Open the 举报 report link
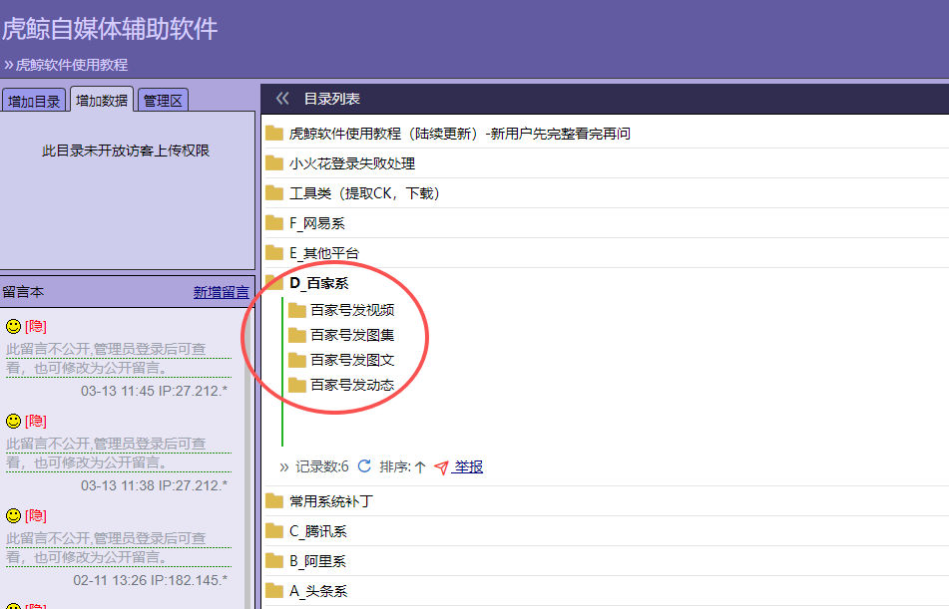 tap(468, 466)
